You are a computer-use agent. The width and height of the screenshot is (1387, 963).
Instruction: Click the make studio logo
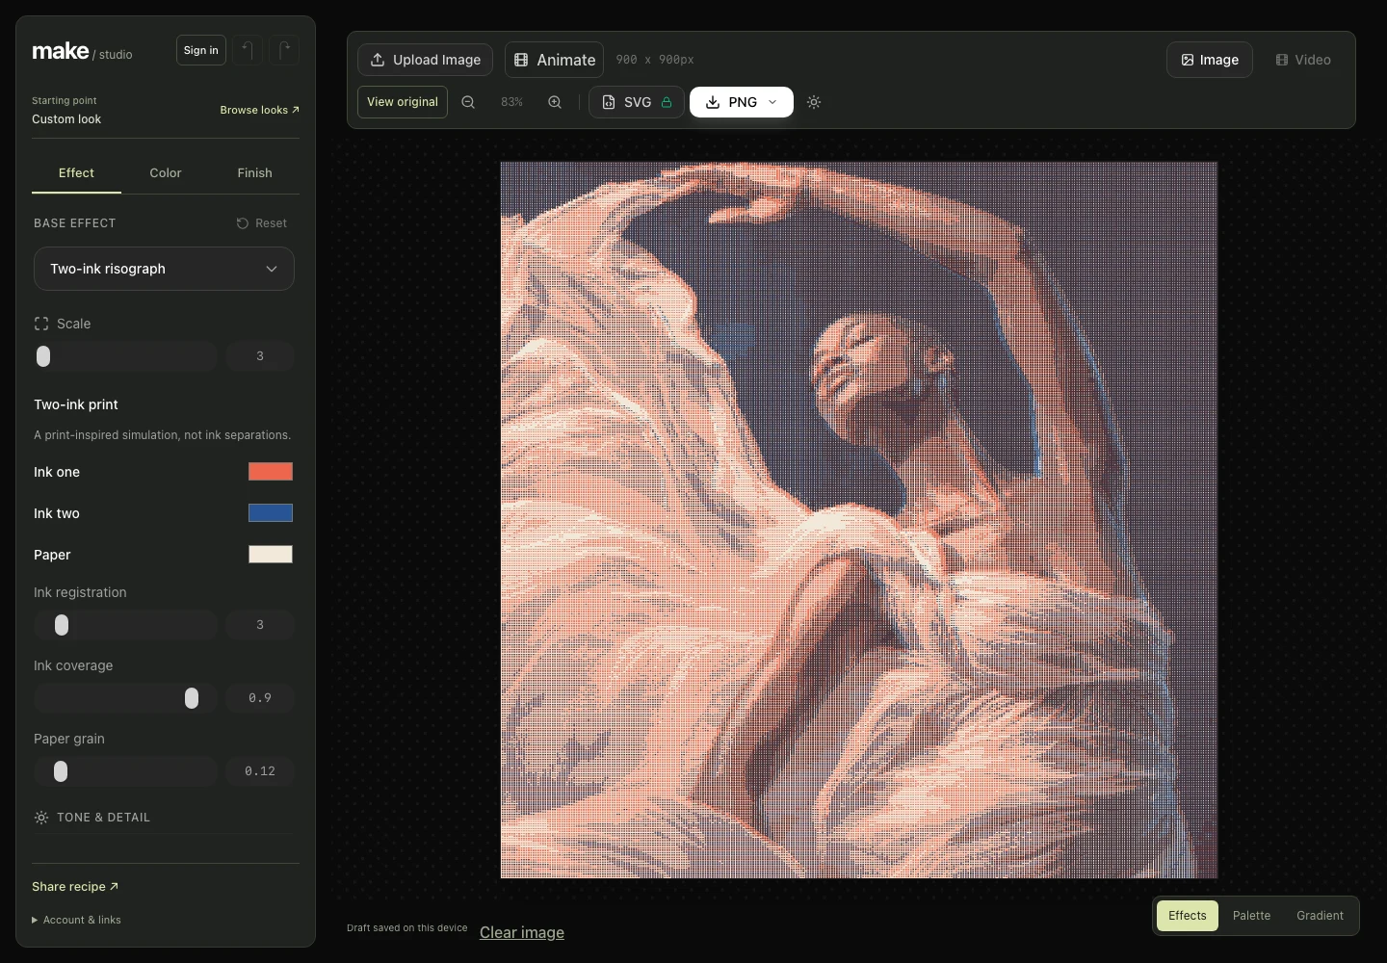(x=82, y=51)
